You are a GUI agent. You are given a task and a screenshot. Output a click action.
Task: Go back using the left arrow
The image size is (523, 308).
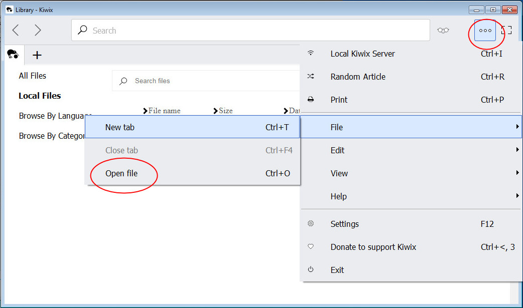pyautogui.click(x=16, y=31)
